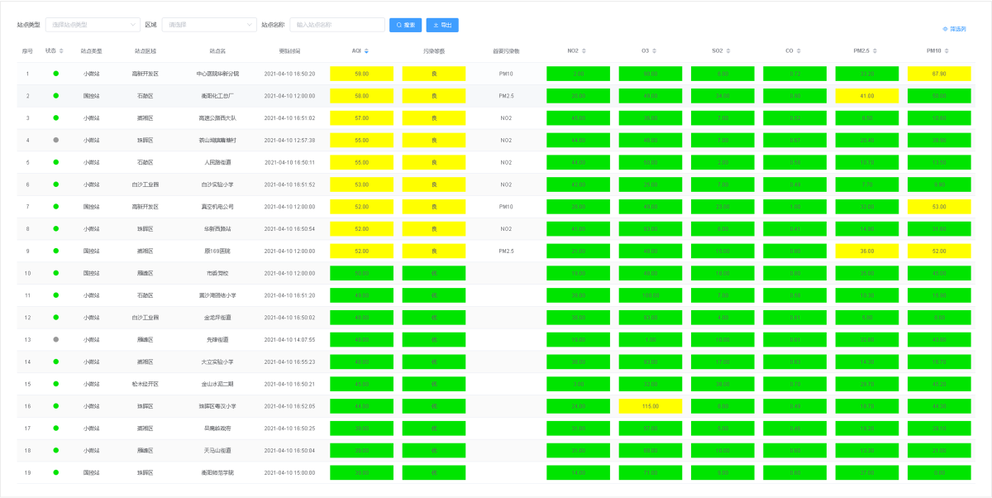
Task: Sort by PM10 column sort arrows
Action: pos(947,51)
